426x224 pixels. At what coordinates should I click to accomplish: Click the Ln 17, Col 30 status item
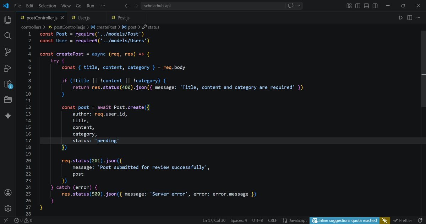click(214, 220)
